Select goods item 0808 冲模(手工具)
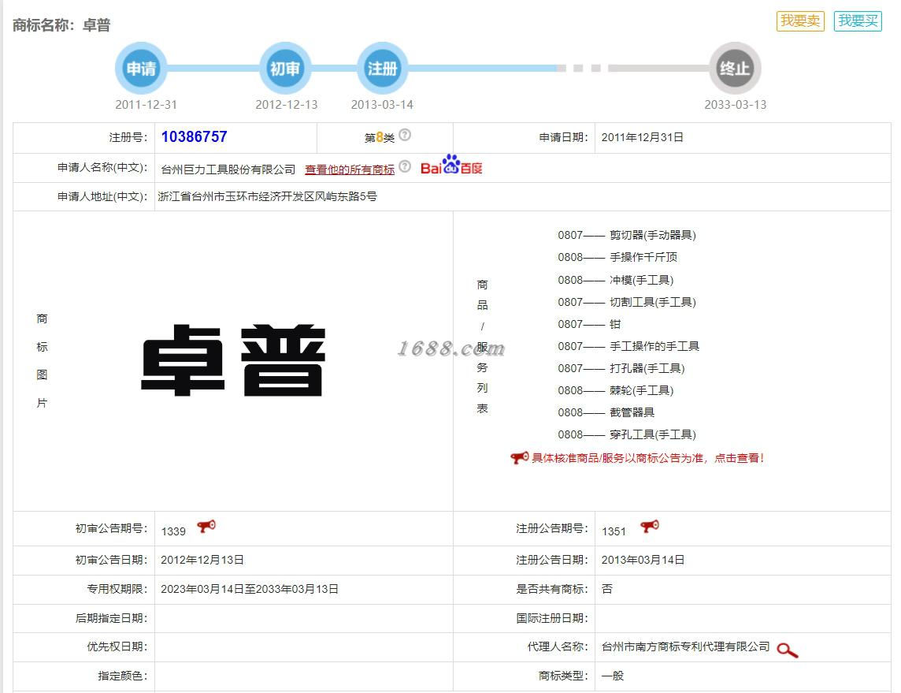This screenshot has height=693, width=901. pyautogui.click(x=615, y=280)
